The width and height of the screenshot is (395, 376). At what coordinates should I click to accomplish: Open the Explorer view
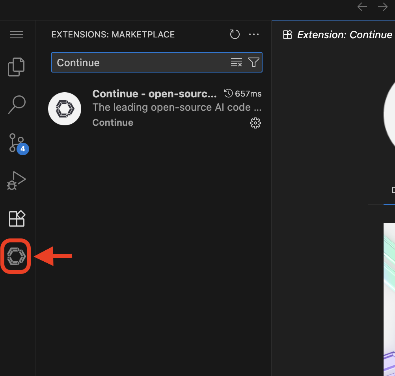(17, 67)
